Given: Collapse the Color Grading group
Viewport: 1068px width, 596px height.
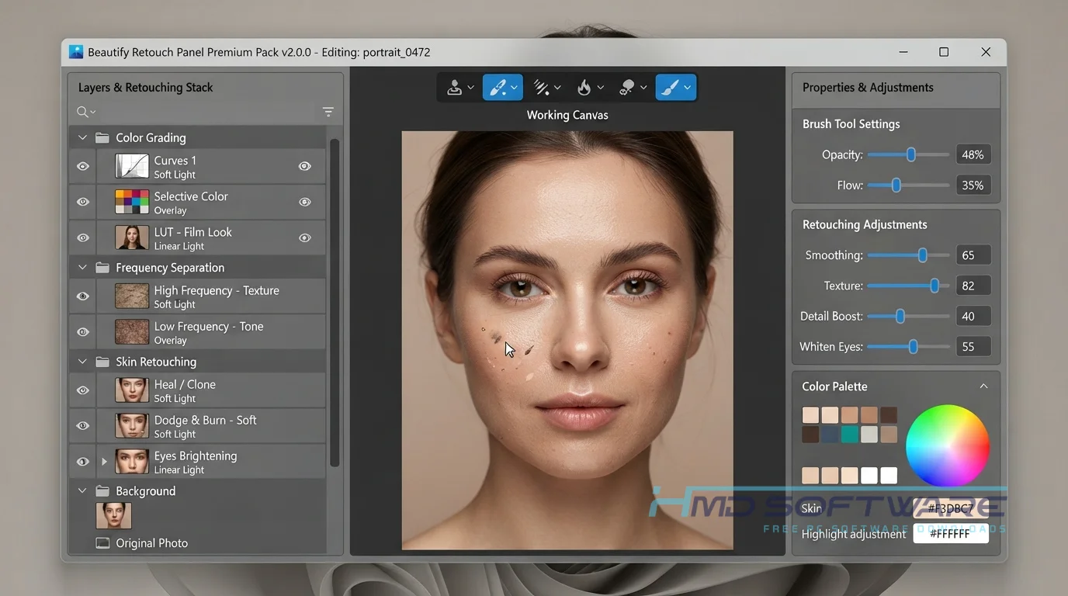Looking at the screenshot, I should click(x=82, y=137).
